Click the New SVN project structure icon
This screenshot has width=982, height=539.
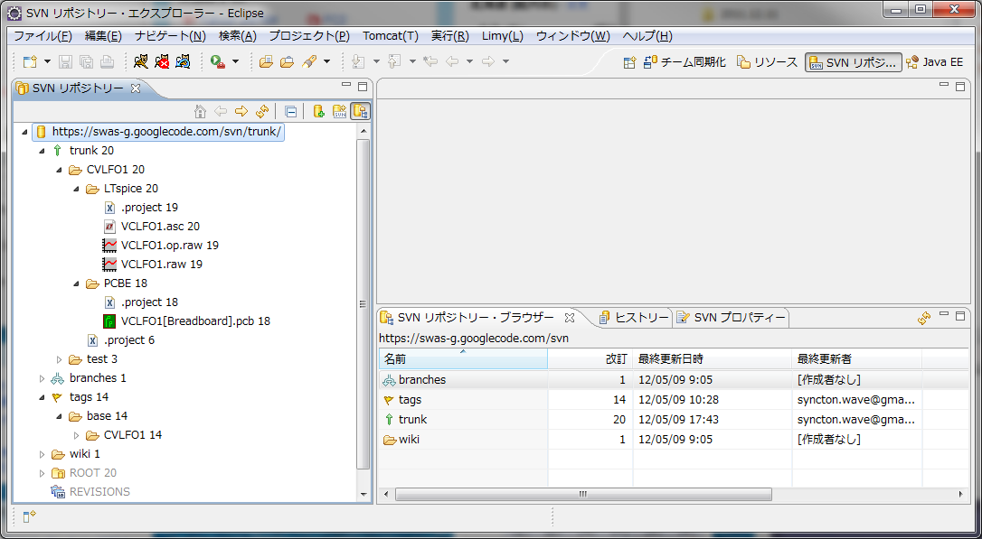pyautogui.click(x=339, y=111)
